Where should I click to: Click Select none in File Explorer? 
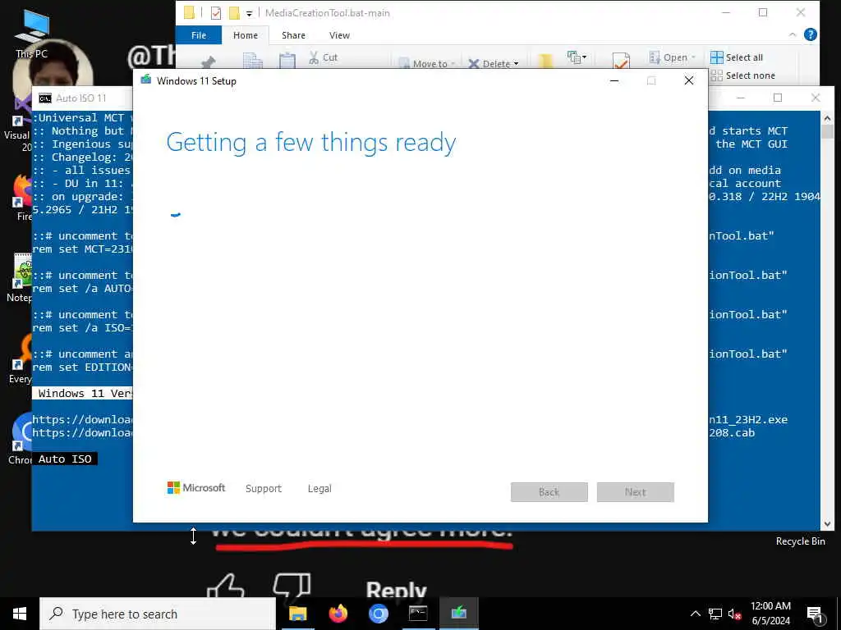pos(742,75)
